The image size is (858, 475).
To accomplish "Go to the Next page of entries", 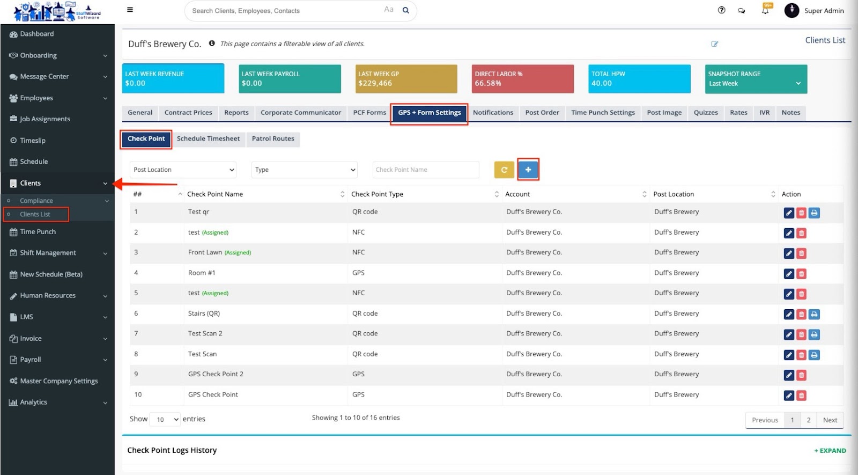I will point(830,420).
